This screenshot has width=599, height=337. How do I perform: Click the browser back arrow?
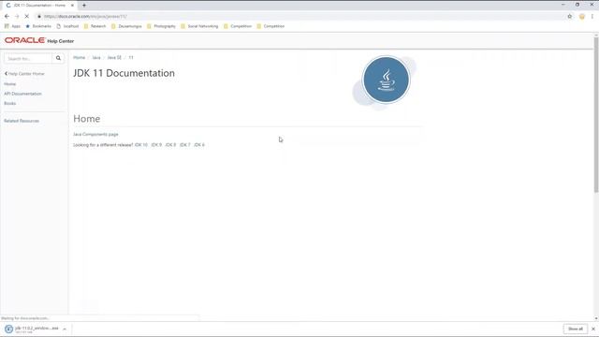[x=7, y=17]
